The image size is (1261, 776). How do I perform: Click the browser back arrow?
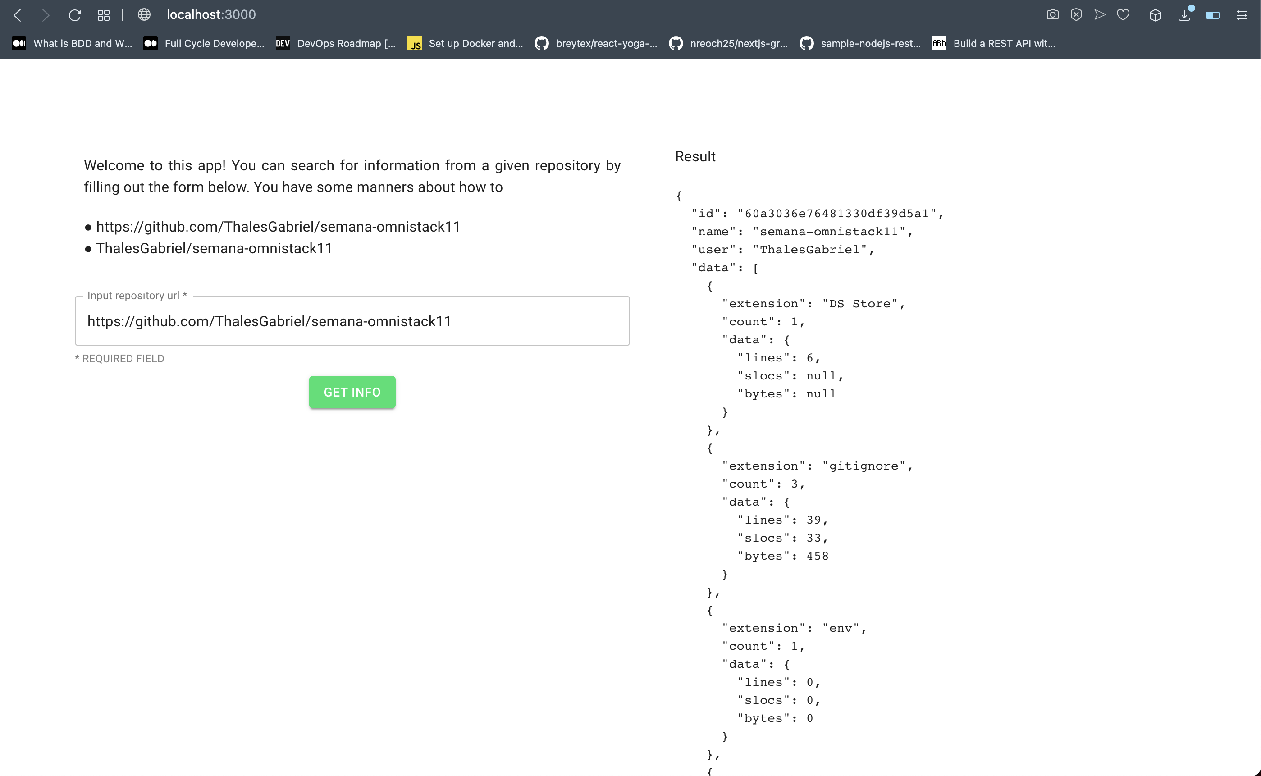18,15
